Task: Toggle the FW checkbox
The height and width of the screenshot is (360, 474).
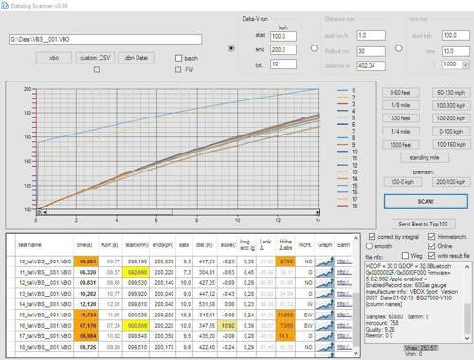Action: coord(178,69)
